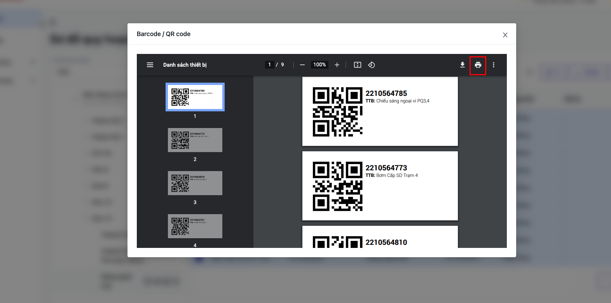Screen dimensions: 611x303
Task: Click the document title 'Danh sách thiết bị'
Action: [x=185, y=65]
